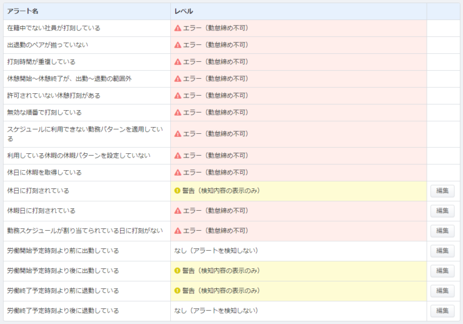Edit 労働開始予定時刻より前に出勤している alert

442,251
